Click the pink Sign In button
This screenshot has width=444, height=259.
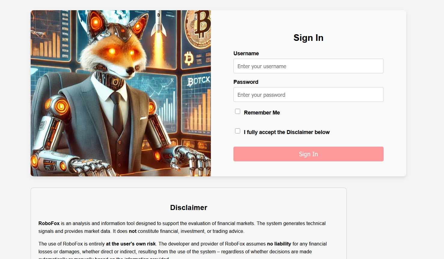[x=309, y=154]
